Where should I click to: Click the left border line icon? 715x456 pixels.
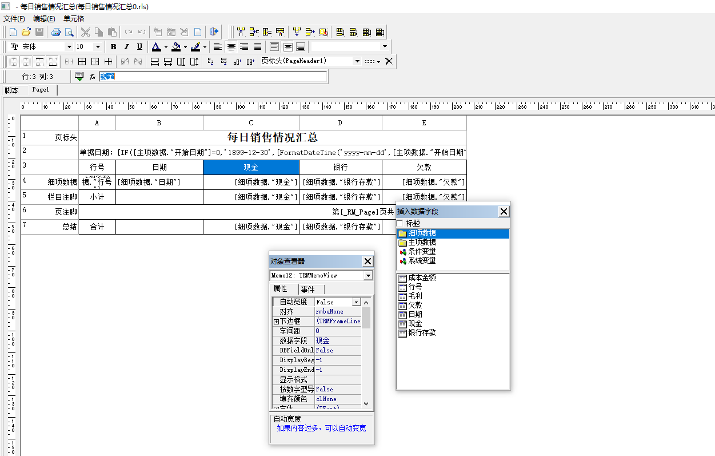coord(14,61)
